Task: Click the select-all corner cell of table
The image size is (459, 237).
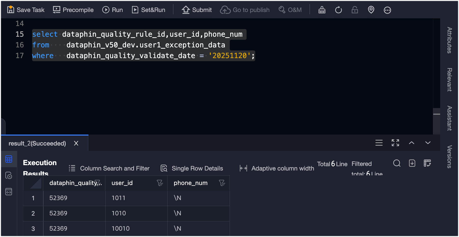Action: tap(33, 183)
